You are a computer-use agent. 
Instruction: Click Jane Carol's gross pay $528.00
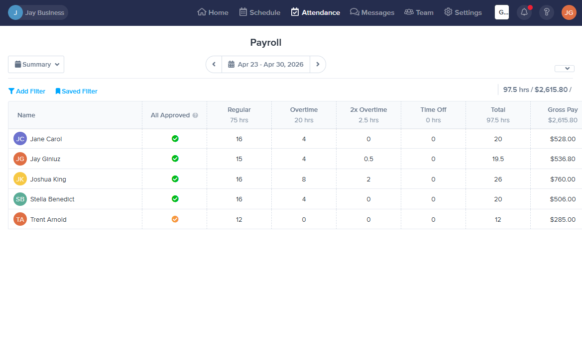coord(563,139)
